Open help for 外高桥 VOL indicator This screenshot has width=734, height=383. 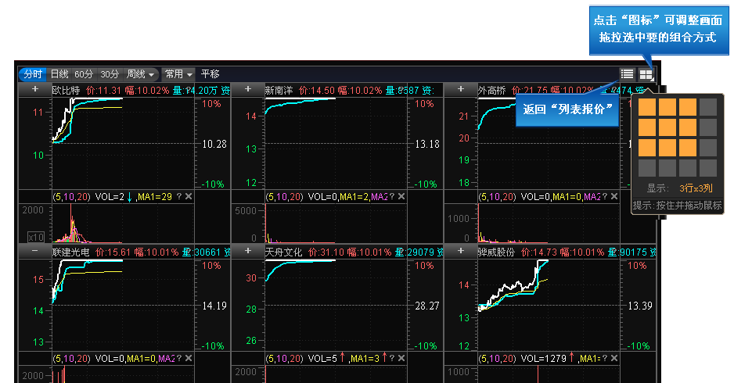tap(605, 196)
